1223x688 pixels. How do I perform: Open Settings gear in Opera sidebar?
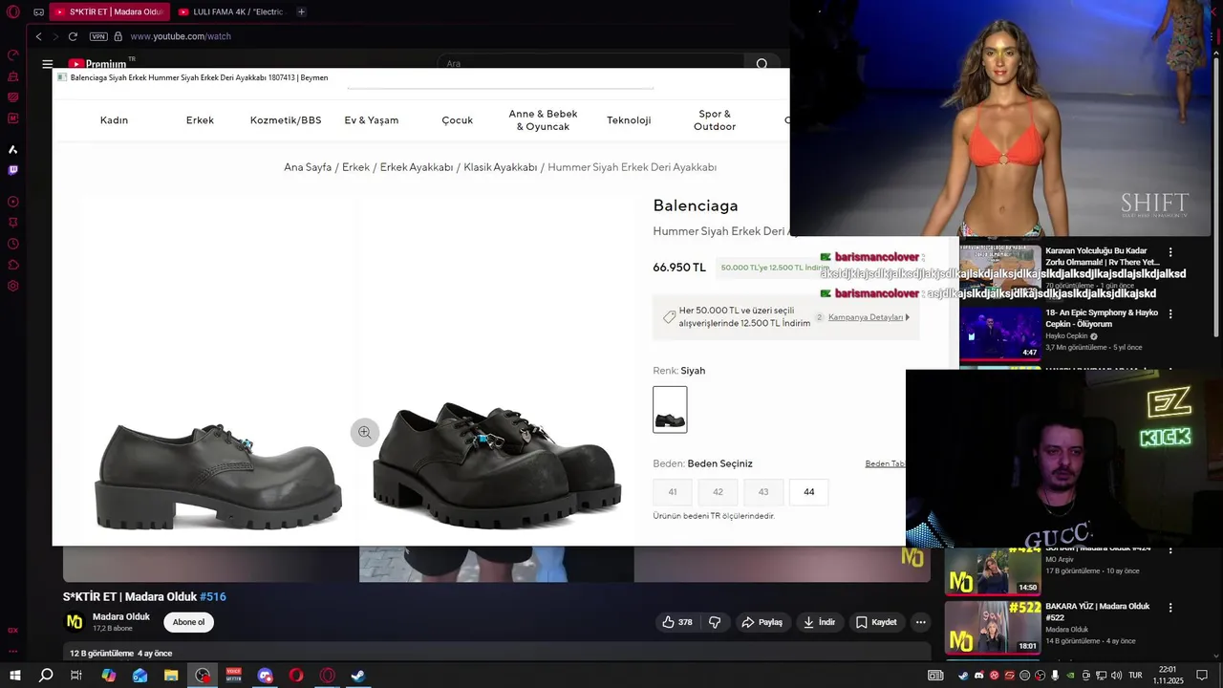[x=13, y=286]
